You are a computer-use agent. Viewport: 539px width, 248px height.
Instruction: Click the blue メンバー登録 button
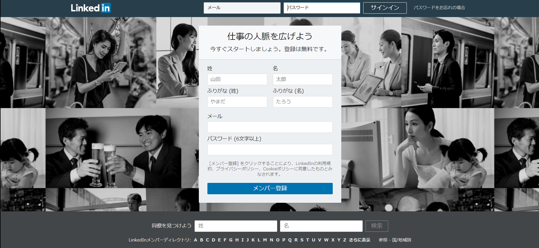pos(270,189)
